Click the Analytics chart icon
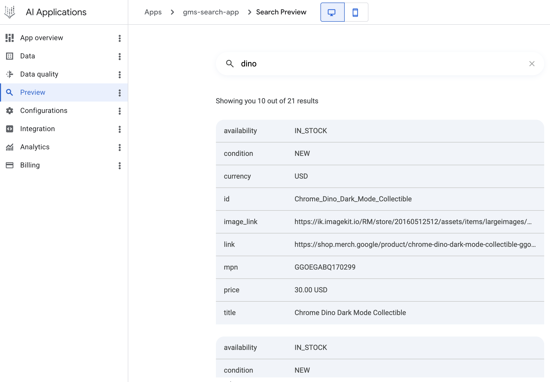 click(x=10, y=147)
